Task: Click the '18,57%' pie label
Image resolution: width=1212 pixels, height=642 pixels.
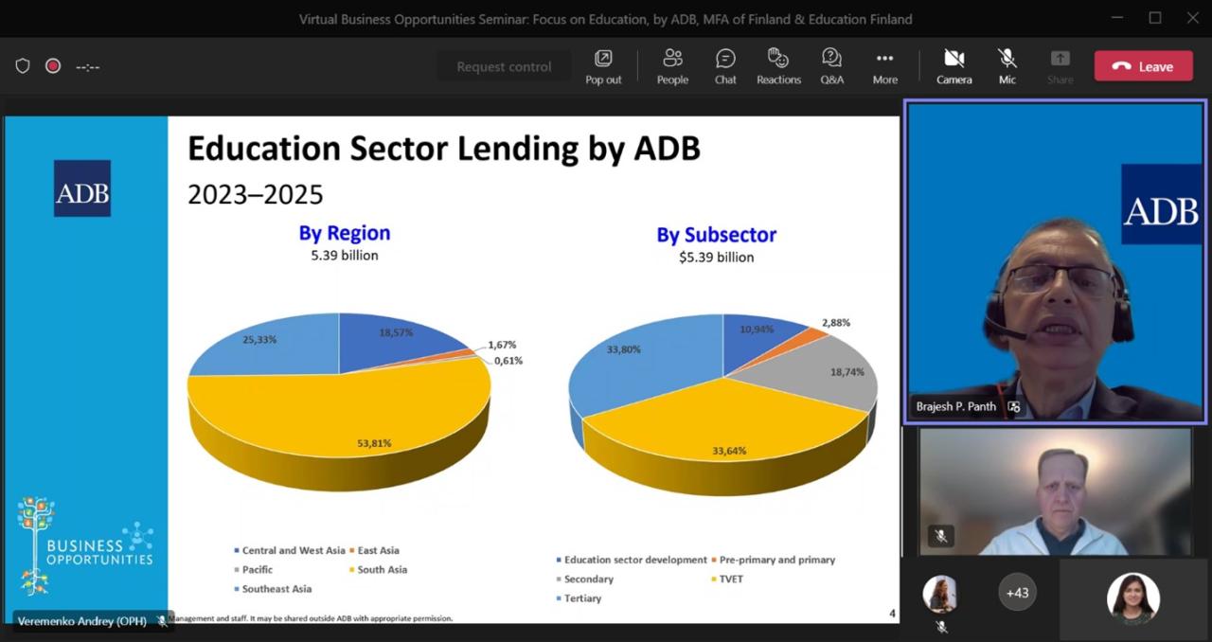Action: (x=397, y=333)
